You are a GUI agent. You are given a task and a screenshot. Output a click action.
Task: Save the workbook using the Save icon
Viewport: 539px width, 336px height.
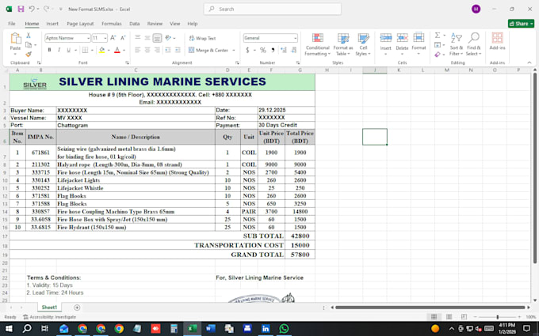(21, 9)
